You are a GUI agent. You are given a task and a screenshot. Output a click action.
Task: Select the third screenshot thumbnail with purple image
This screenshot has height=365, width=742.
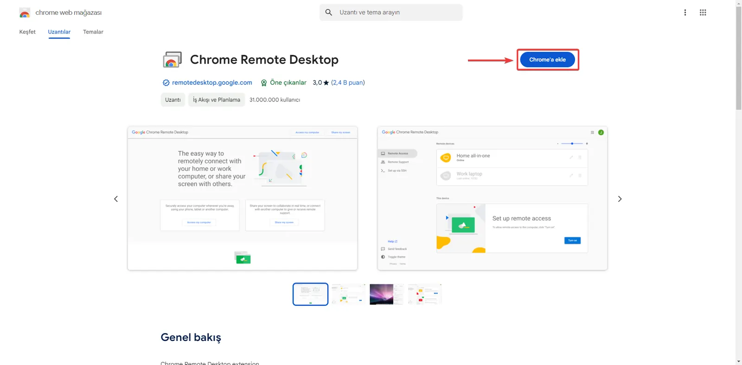387,294
